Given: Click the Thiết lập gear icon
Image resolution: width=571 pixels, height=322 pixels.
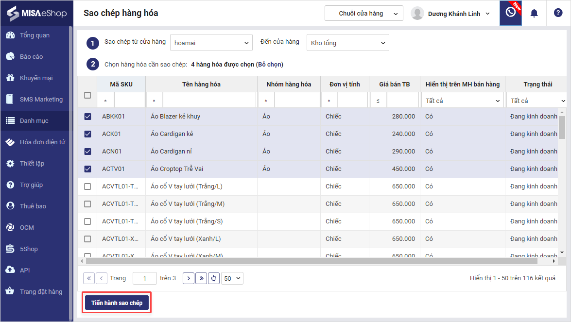Looking at the screenshot, I should pos(10,163).
